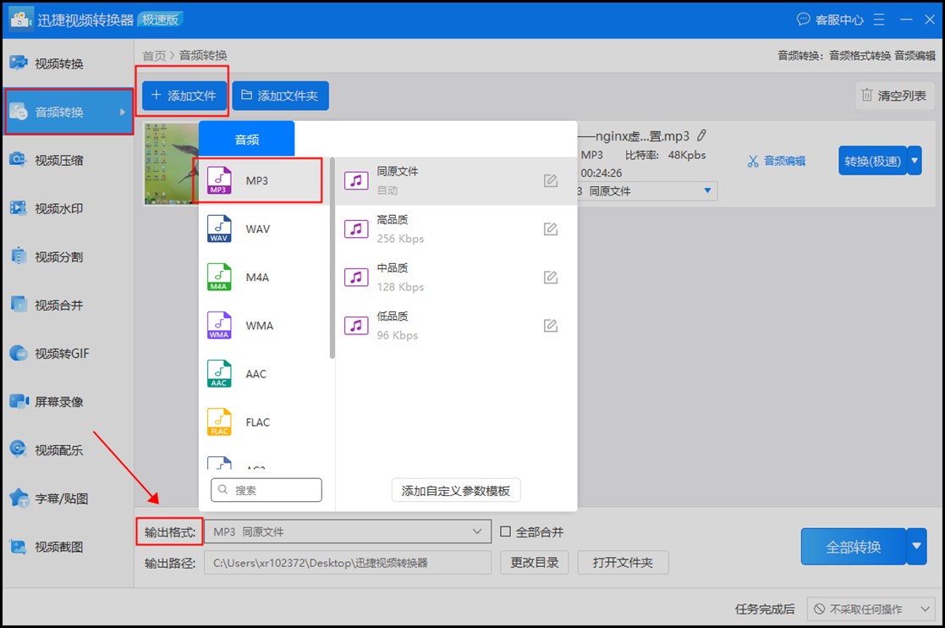Expand the 输出格式 combo box

[347, 532]
